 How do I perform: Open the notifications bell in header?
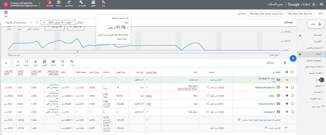pos(49,2)
